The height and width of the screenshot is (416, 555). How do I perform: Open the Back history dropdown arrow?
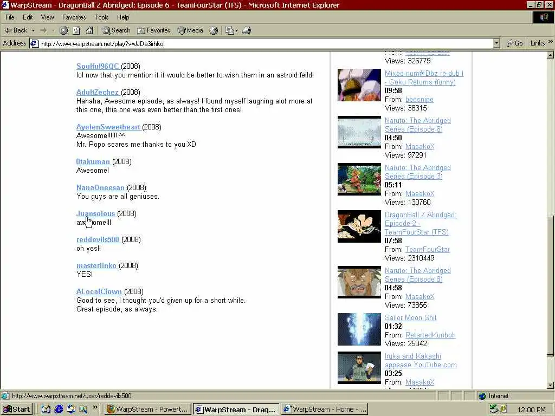pos(33,31)
